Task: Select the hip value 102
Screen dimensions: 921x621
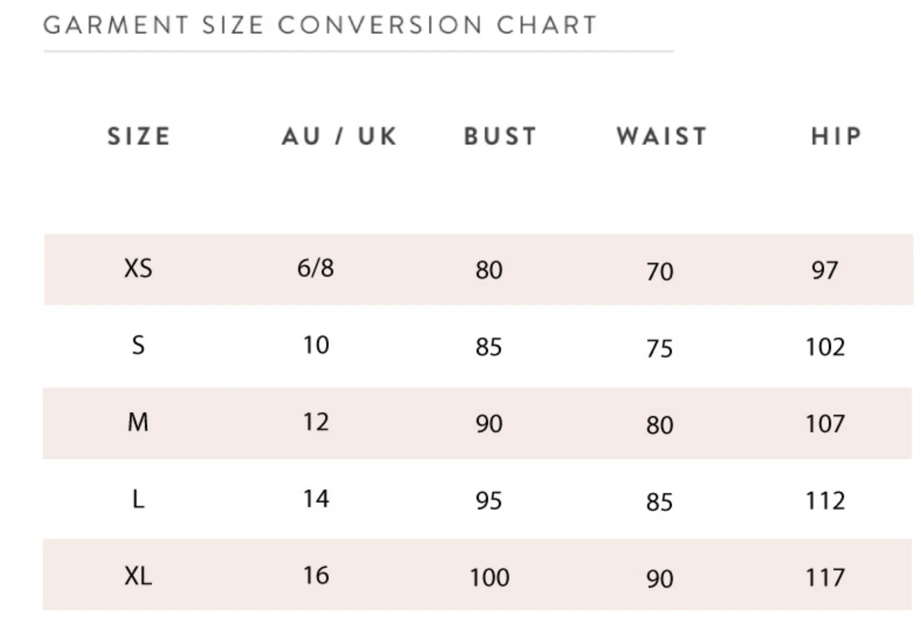Action: 825,347
